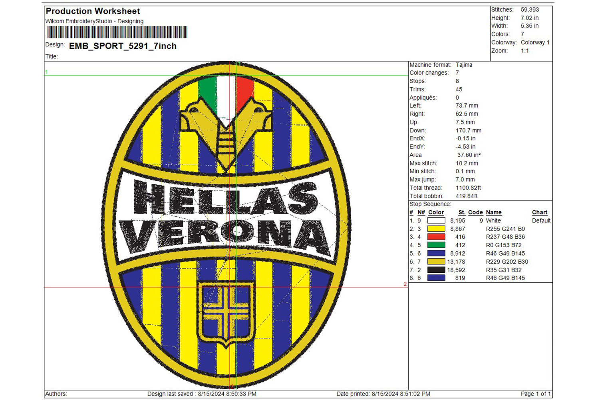Click the Left value 73.7 mm
The width and height of the screenshot is (600, 400).
point(467,106)
